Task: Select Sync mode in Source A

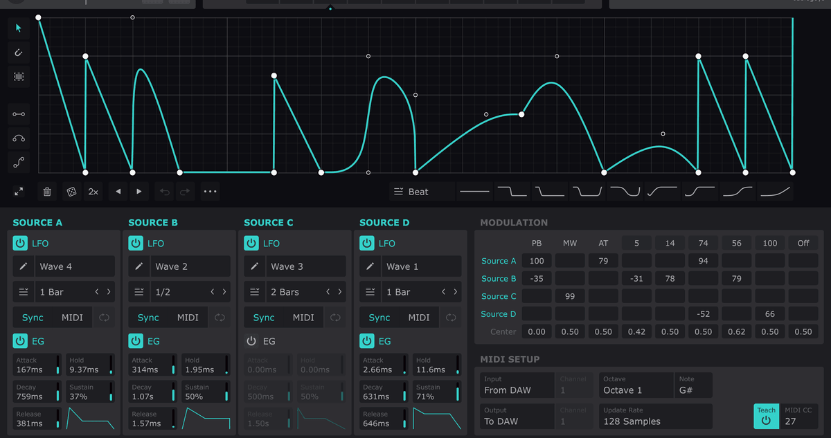Action: click(x=33, y=318)
